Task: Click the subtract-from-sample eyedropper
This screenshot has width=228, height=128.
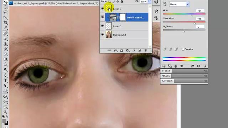Action: (176, 49)
